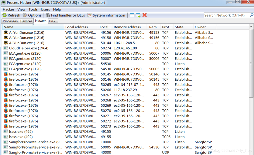Select local port 40000 cell
This screenshot has width=254, height=155.
(x=106, y=152)
